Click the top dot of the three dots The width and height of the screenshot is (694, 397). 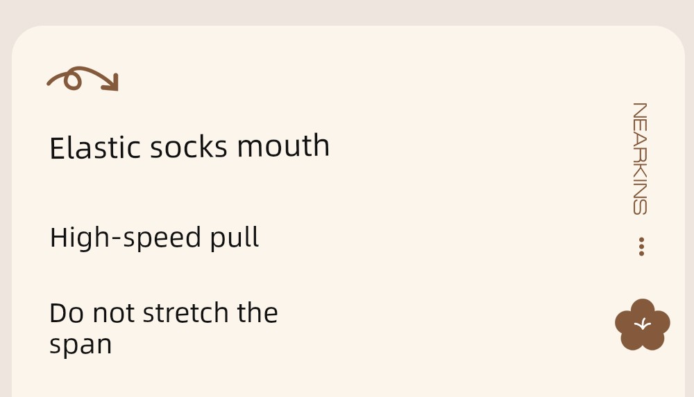[641, 240]
